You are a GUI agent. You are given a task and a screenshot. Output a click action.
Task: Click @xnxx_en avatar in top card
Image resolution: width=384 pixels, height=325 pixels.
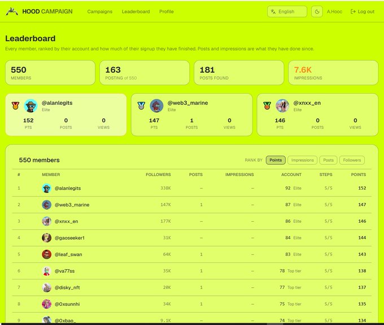[282, 106]
